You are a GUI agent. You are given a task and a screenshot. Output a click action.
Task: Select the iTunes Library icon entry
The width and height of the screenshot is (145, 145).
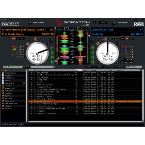point(3,73)
